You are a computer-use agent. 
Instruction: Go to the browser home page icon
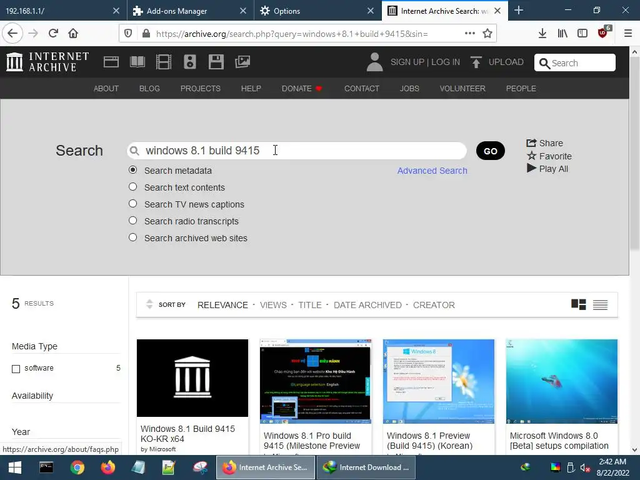pos(73,34)
